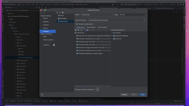Open IDE search with the magnifier icon
The height and width of the screenshot is (106, 189).
pos(178,5)
